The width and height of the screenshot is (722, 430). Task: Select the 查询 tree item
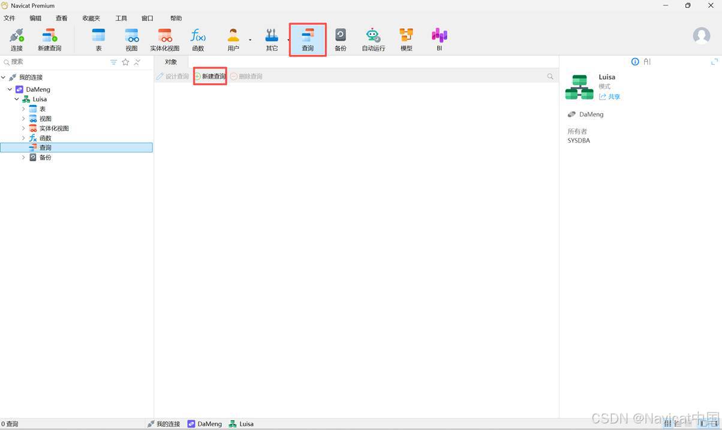pyautogui.click(x=76, y=148)
